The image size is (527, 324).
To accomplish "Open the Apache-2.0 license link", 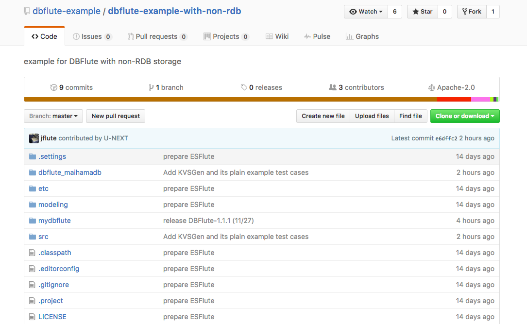I will [451, 87].
